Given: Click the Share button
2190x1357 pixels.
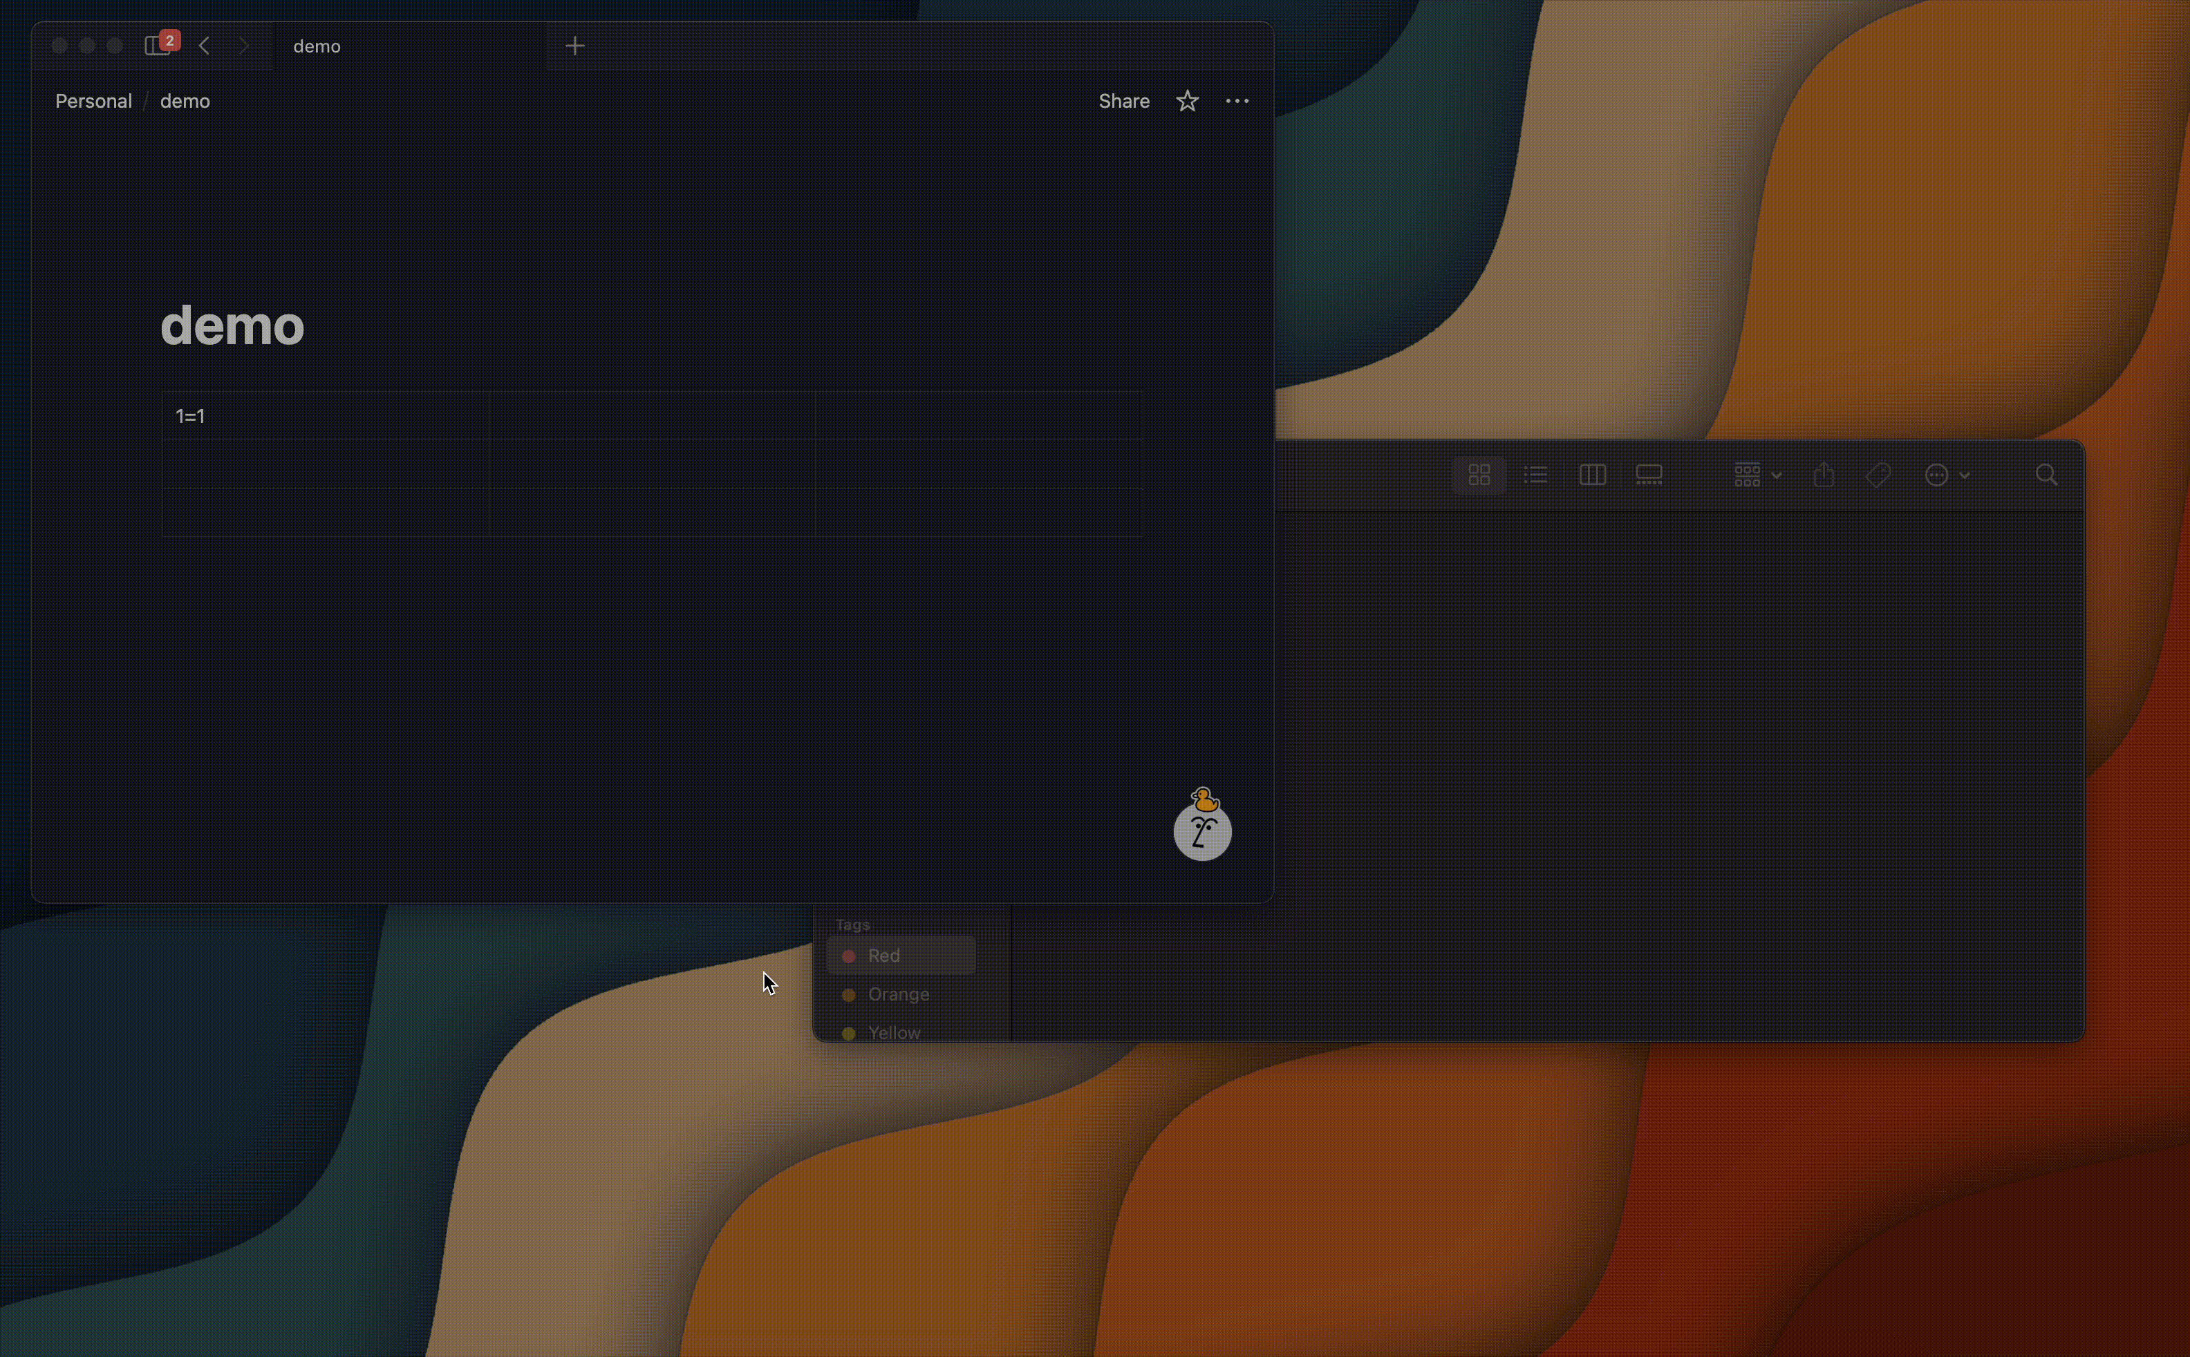Looking at the screenshot, I should (x=1123, y=102).
